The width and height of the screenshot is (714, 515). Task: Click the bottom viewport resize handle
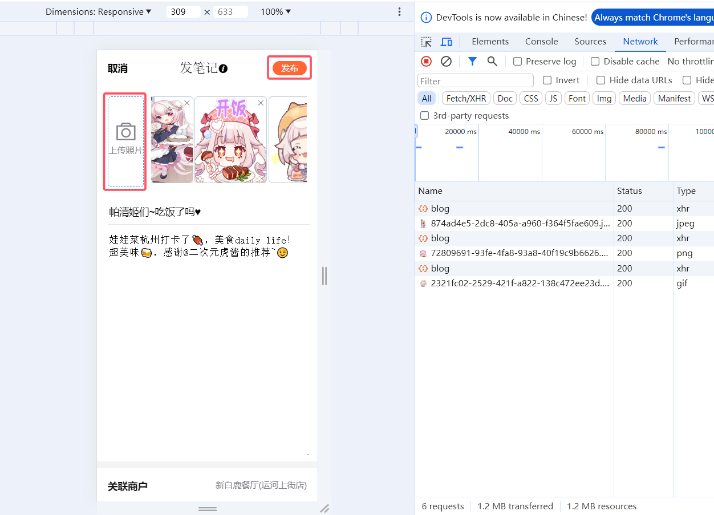pos(207,508)
